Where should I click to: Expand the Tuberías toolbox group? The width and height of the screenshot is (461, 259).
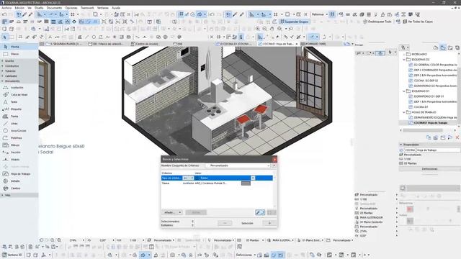(19, 71)
